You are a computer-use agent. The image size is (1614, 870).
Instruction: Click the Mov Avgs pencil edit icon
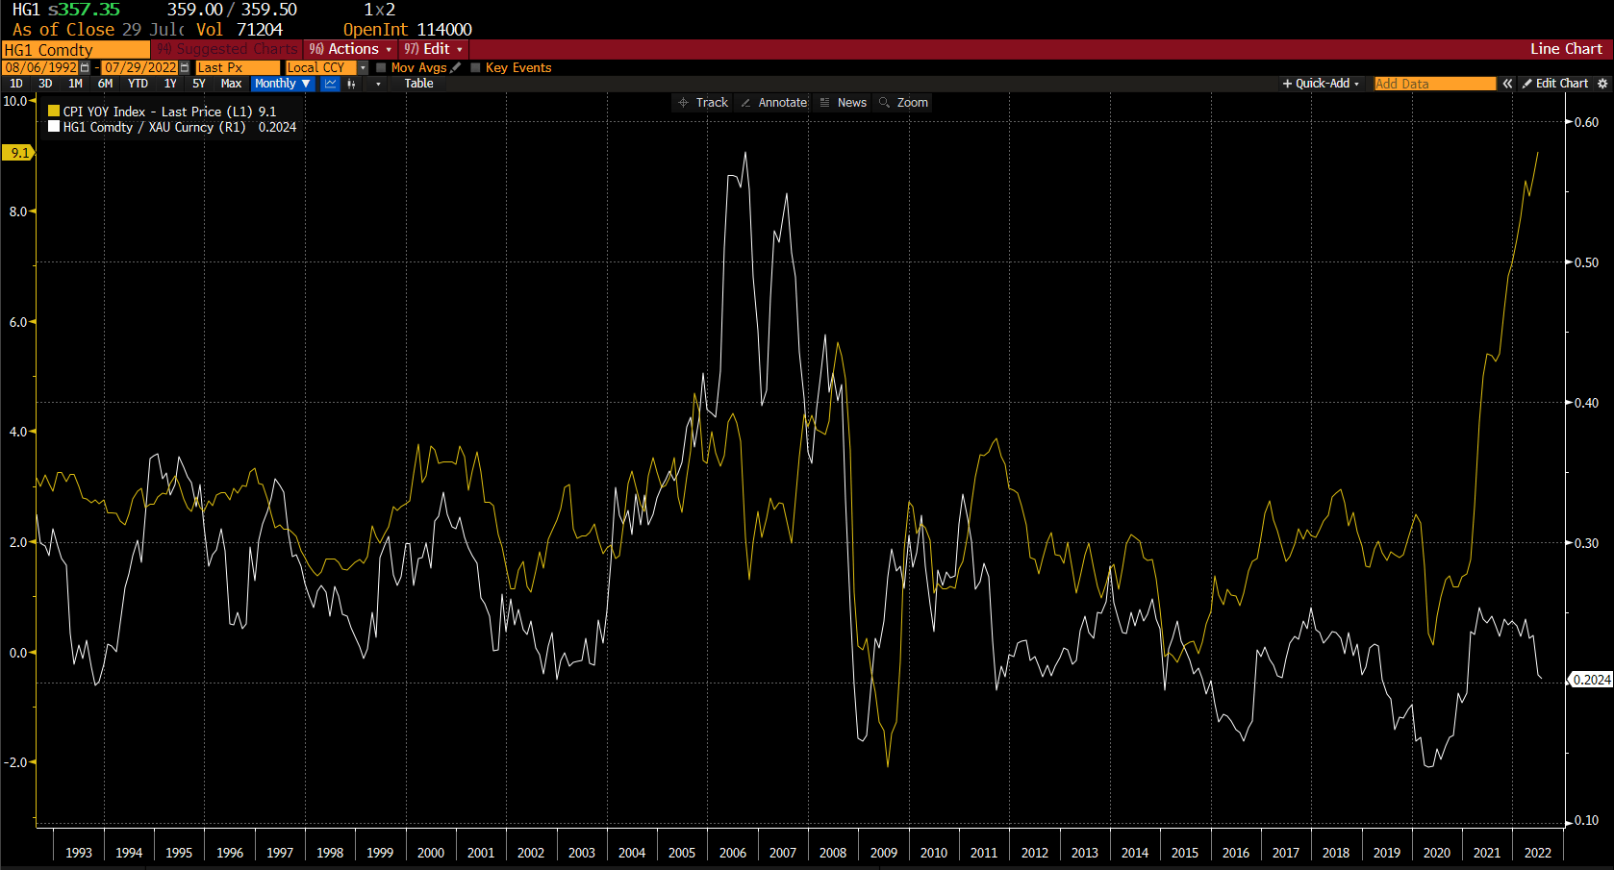click(454, 67)
